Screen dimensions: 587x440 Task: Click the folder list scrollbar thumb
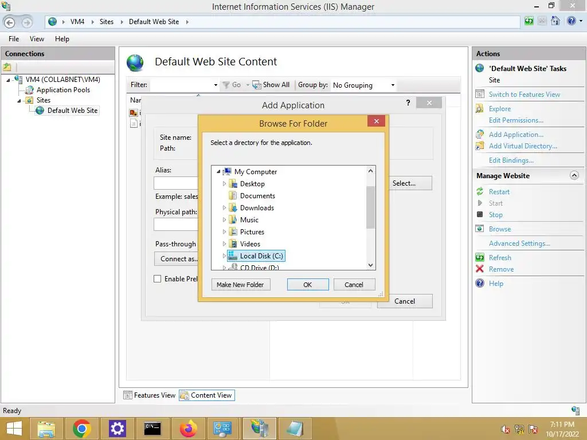[371, 207]
